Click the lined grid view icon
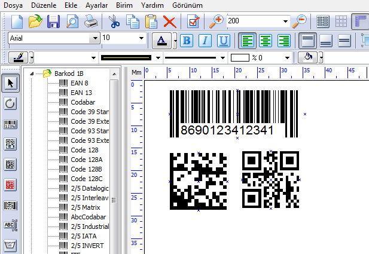 (322, 22)
